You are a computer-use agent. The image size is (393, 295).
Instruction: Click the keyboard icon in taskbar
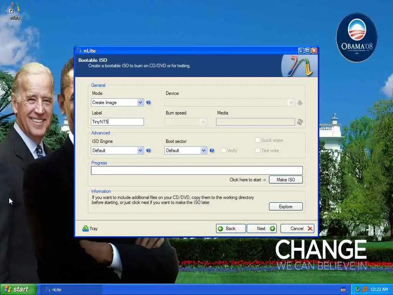pyautogui.click(x=343, y=290)
